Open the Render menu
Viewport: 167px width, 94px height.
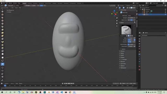tap(10, 3)
